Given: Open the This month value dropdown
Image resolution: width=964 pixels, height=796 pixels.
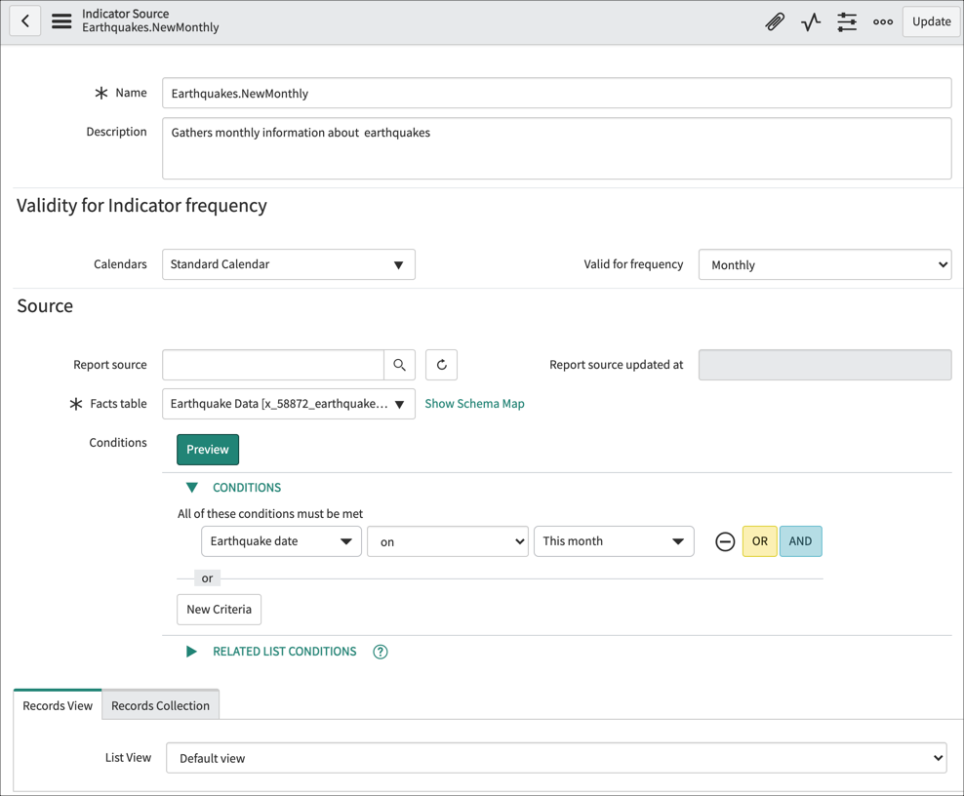Looking at the screenshot, I should (x=614, y=540).
